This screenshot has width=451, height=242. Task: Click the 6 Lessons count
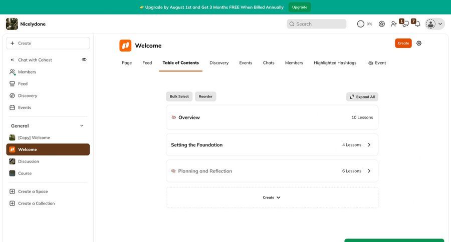352,171
